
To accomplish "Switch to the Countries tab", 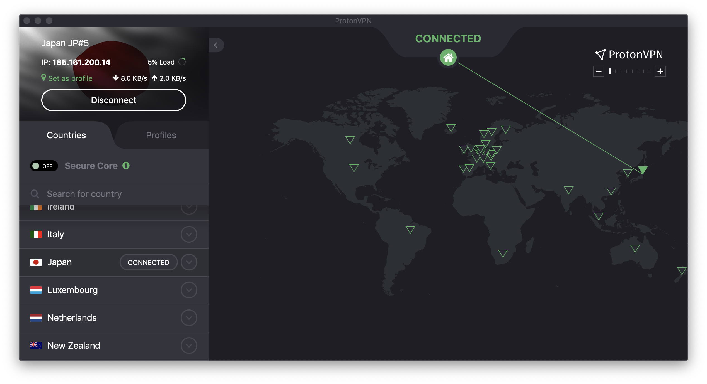I will pyautogui.click(x=66, y=135).
